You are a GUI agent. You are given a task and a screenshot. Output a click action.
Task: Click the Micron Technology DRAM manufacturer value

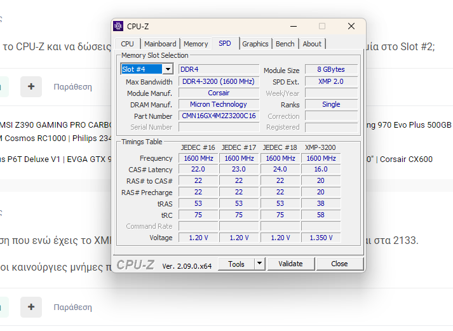[x=219, y=104]
